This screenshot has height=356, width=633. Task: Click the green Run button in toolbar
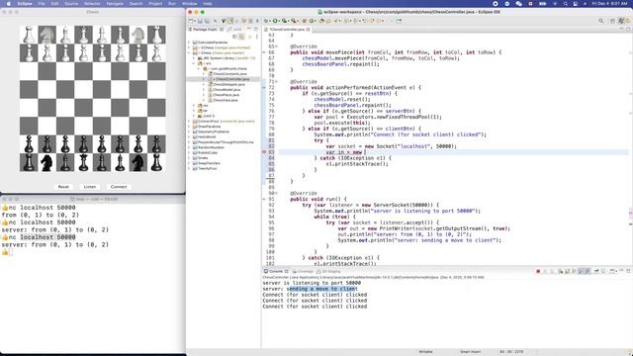(275, 21)
